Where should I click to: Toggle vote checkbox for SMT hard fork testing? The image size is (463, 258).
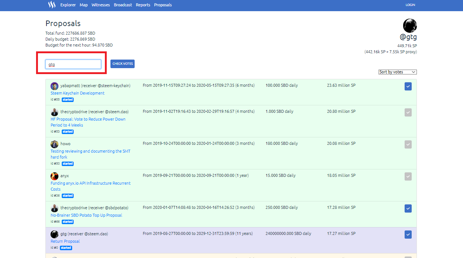click(408, 144)
